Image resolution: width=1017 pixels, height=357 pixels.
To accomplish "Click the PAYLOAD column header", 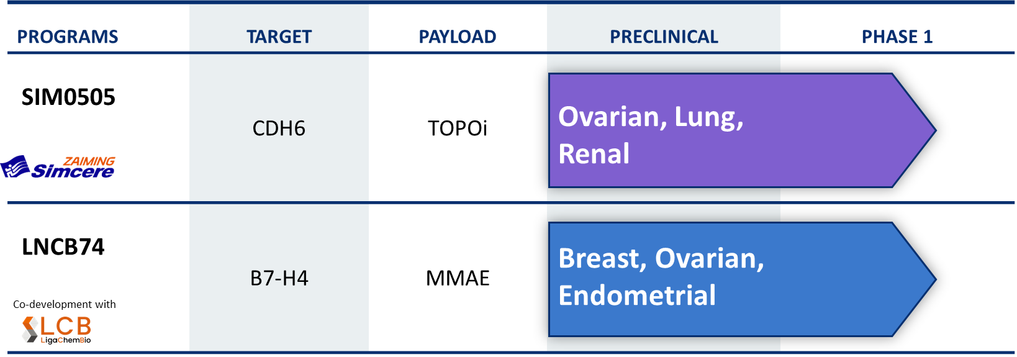I will (458, 37).
